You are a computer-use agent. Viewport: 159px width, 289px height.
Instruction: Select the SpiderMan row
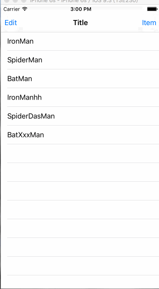coord(80,60)
